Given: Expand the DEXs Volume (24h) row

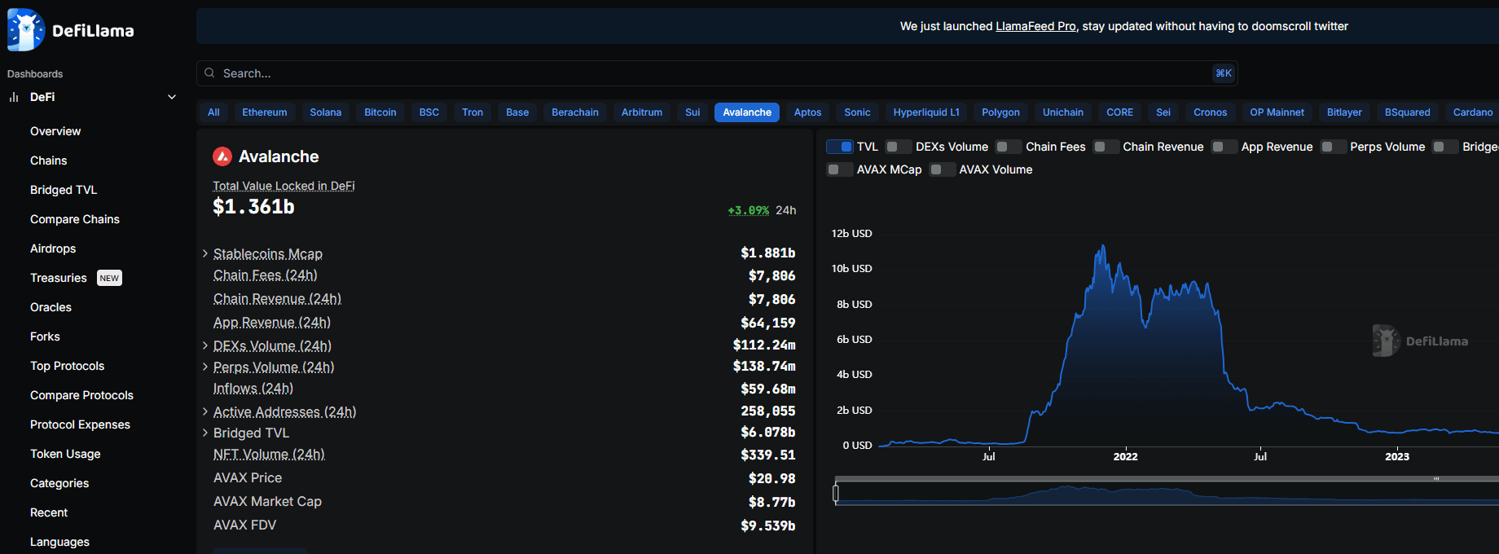Looking at the screenshot, I should tap(205, 345).
